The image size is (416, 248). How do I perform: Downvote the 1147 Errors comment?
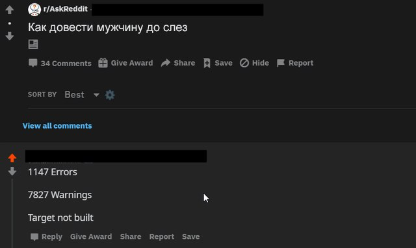[12, 171]
